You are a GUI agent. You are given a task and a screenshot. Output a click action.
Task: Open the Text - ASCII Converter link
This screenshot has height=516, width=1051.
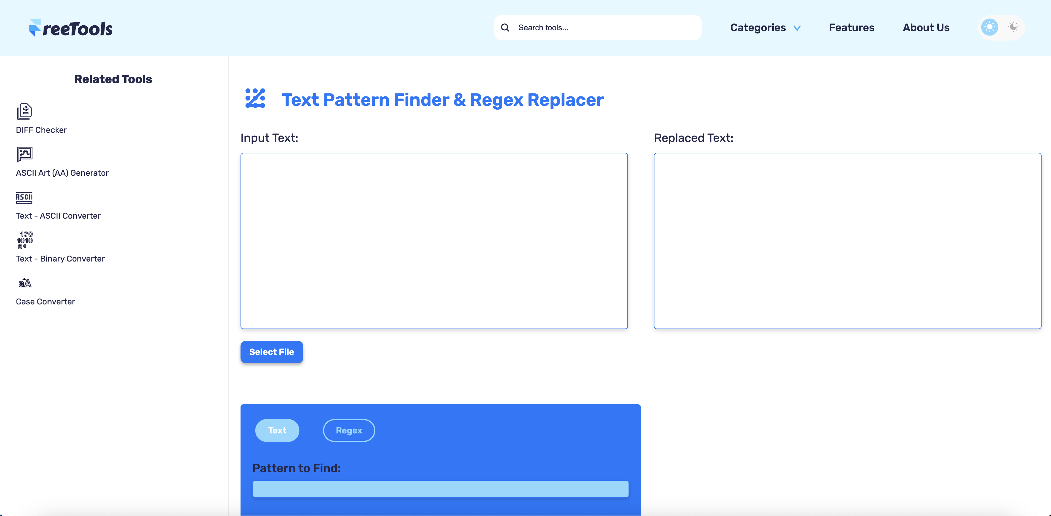[x=58, y=216]
